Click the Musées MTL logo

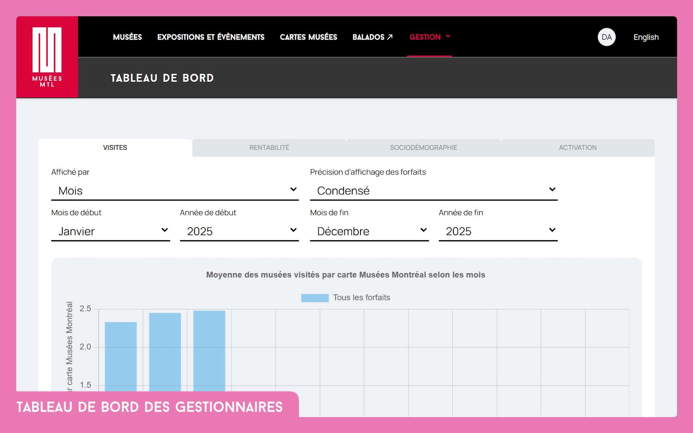tap(47, 57)
